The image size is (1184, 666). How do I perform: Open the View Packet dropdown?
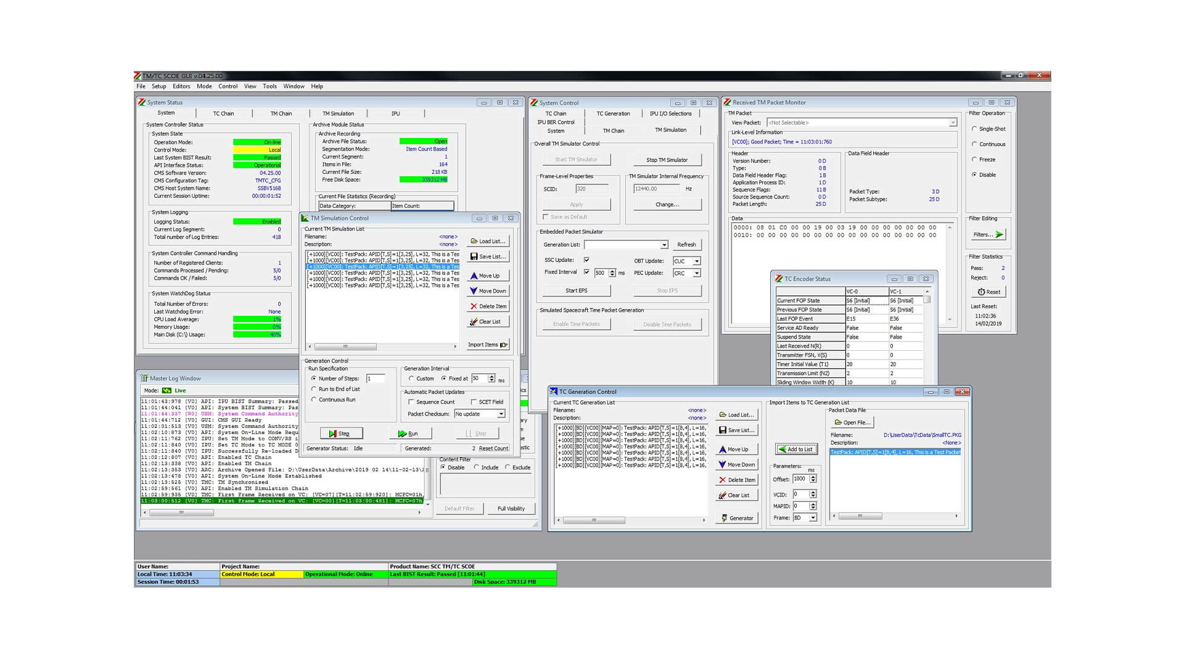pyautogui.click(x=953, y=123)
